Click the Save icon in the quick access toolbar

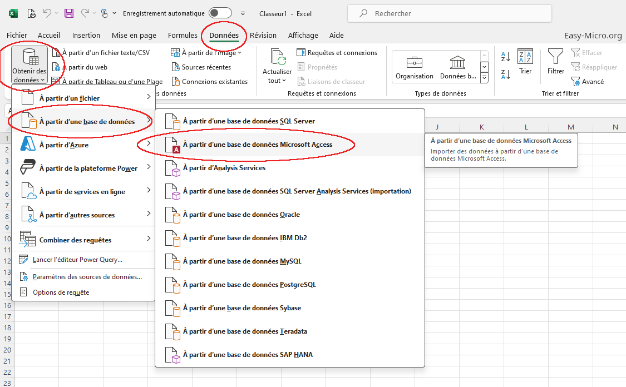click(69, 13)
